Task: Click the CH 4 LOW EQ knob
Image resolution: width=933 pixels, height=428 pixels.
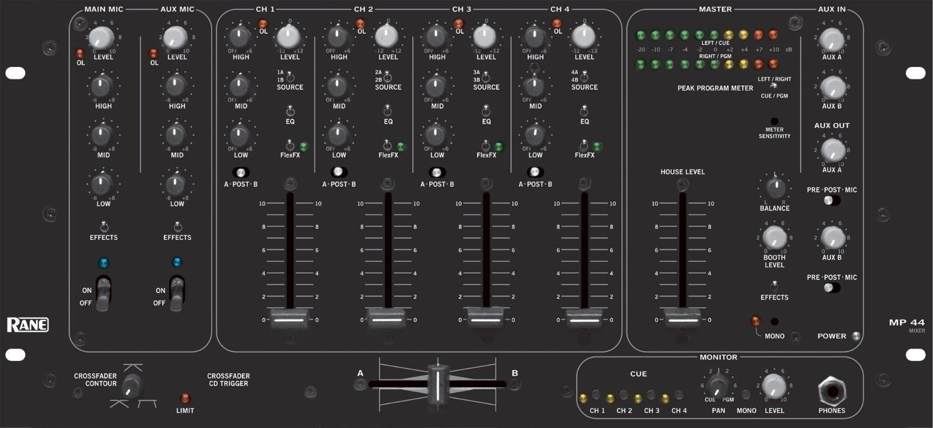Action: 534,135
